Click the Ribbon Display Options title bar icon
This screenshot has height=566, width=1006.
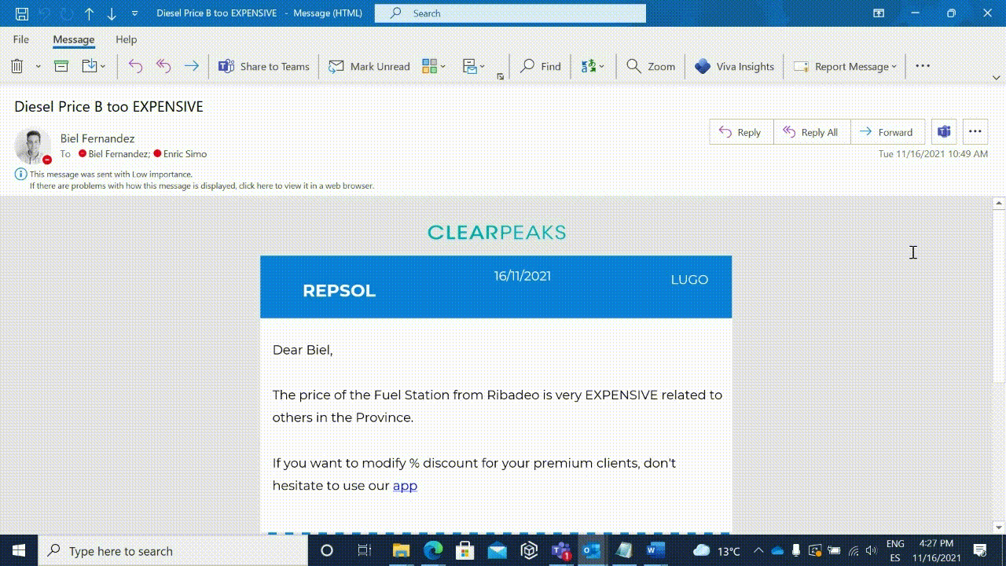click(x=879, y=13)
